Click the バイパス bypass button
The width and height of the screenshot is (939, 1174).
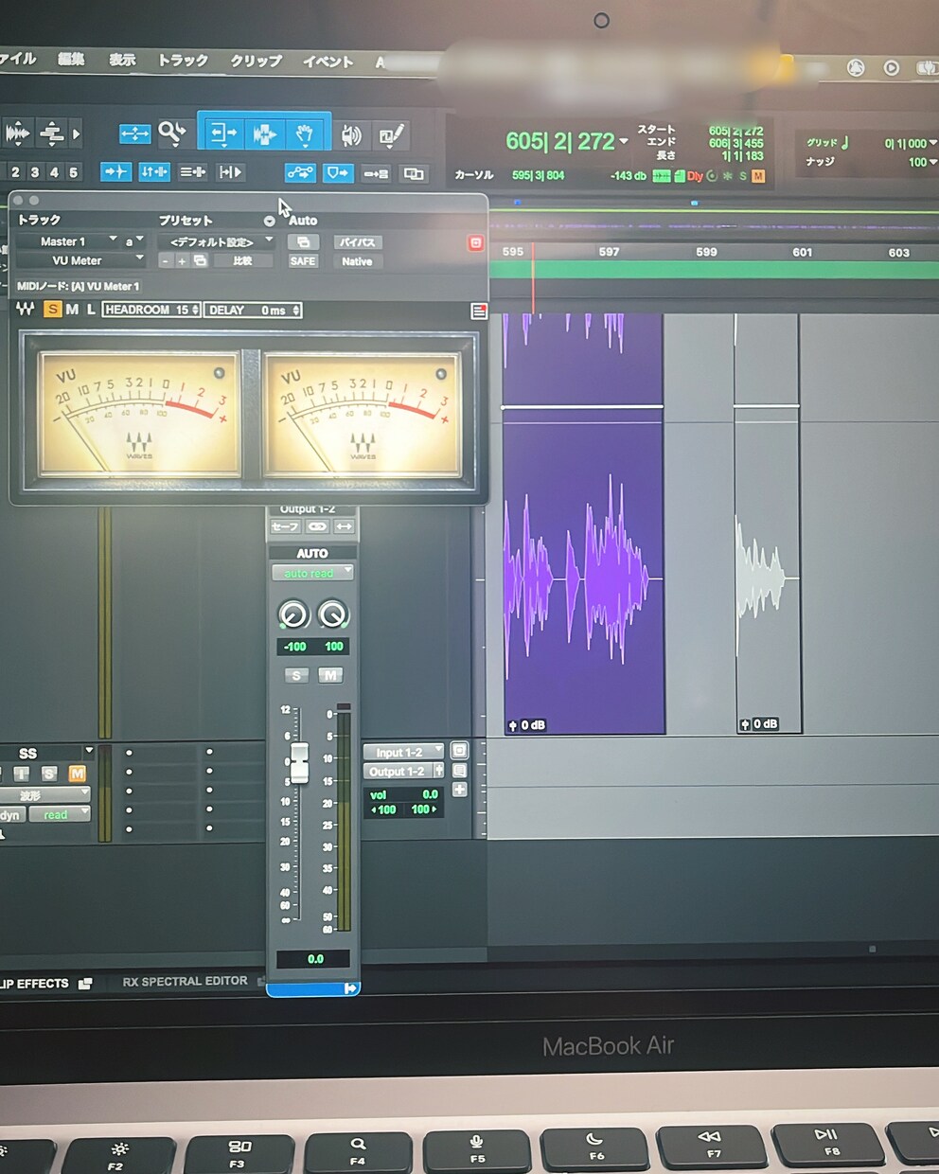pos(357,242)
